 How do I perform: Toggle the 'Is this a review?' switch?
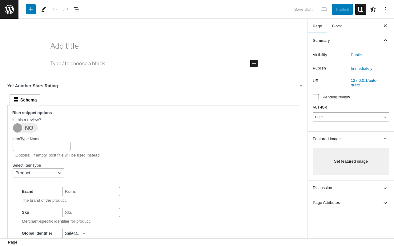[x=25, y=128]
